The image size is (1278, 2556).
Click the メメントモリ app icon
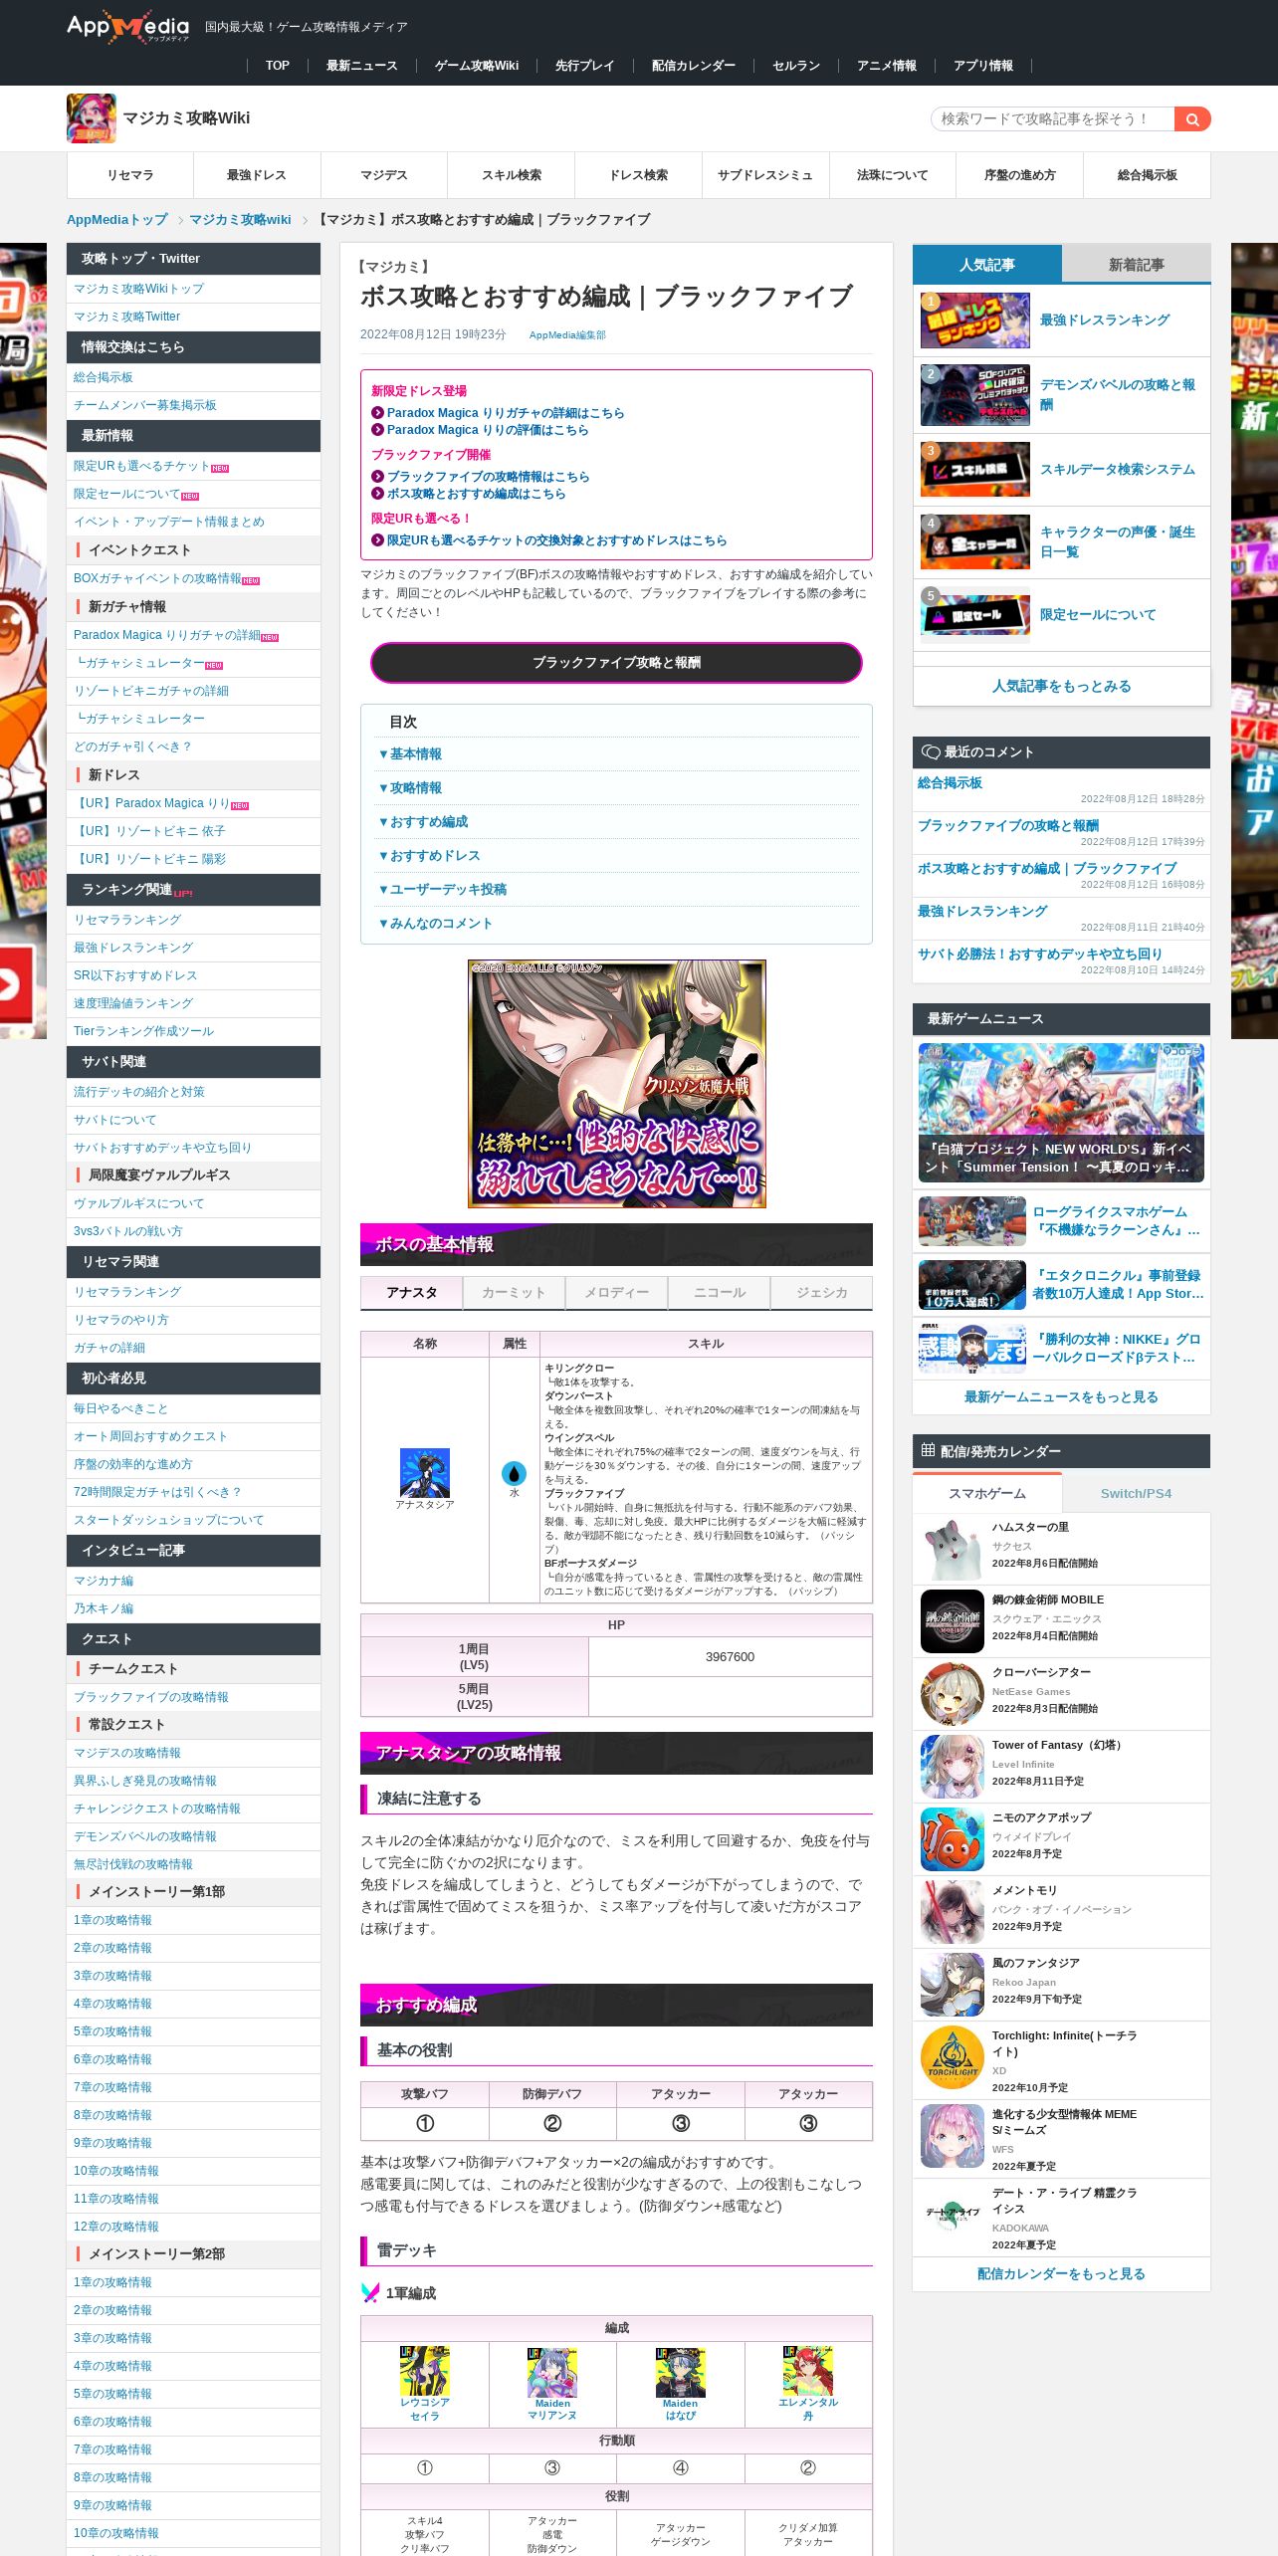click(x=953, y=1912)
